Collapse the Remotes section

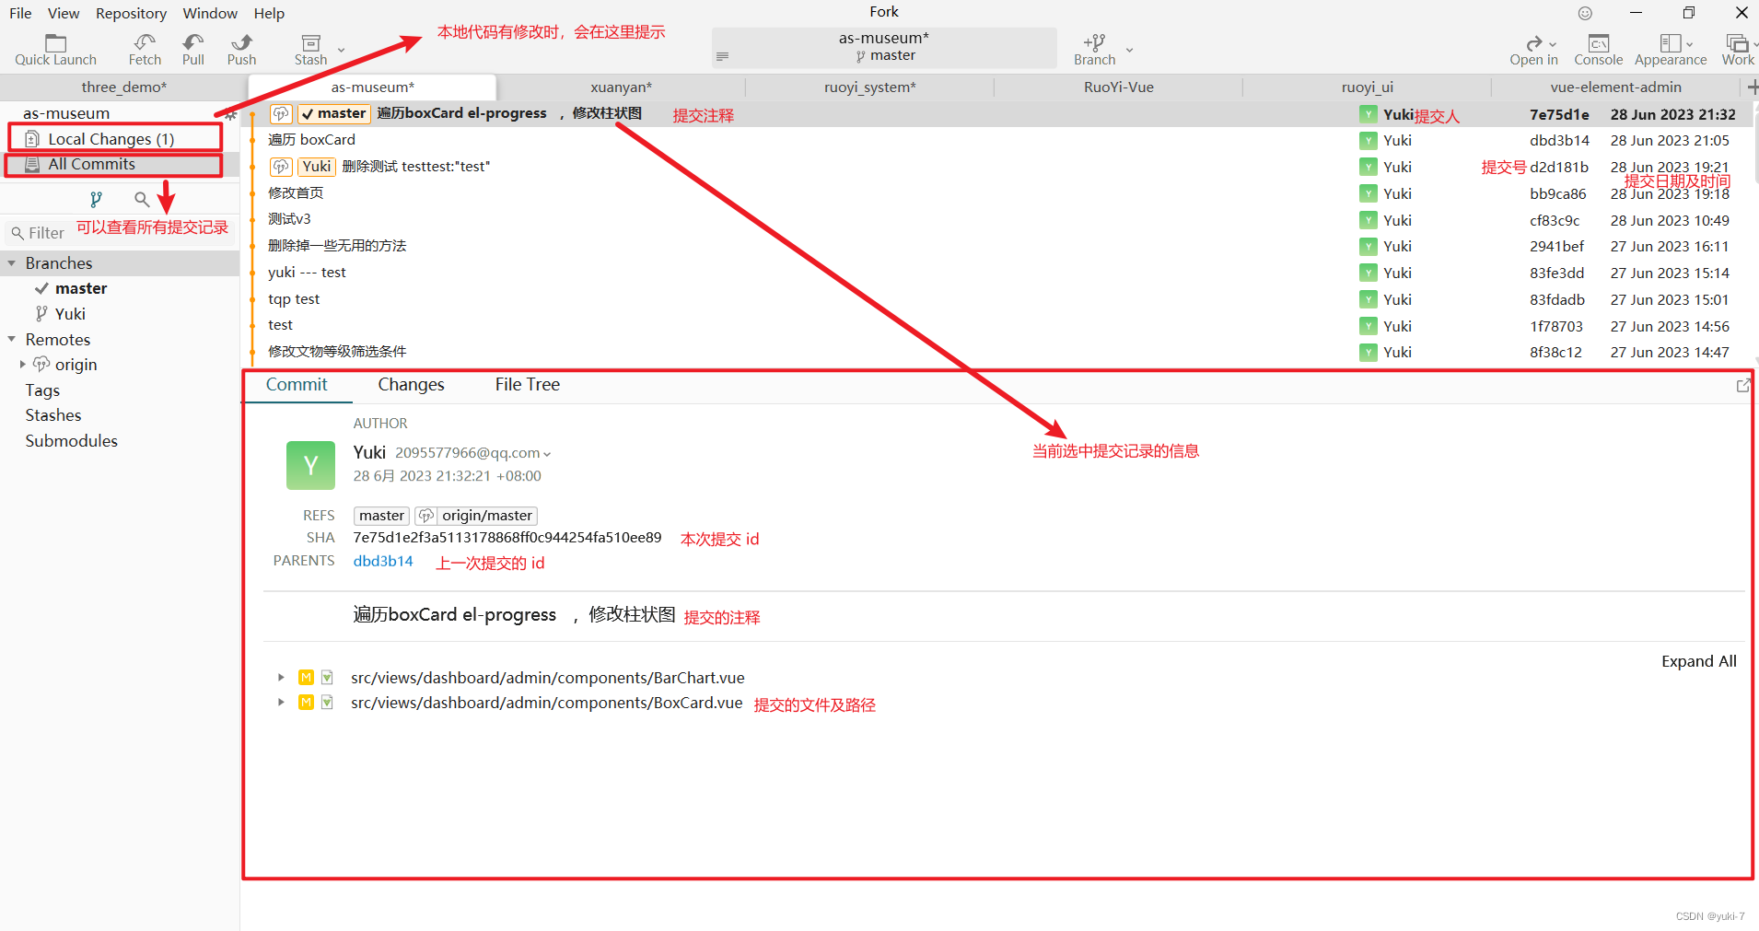(x=12, y=340)
